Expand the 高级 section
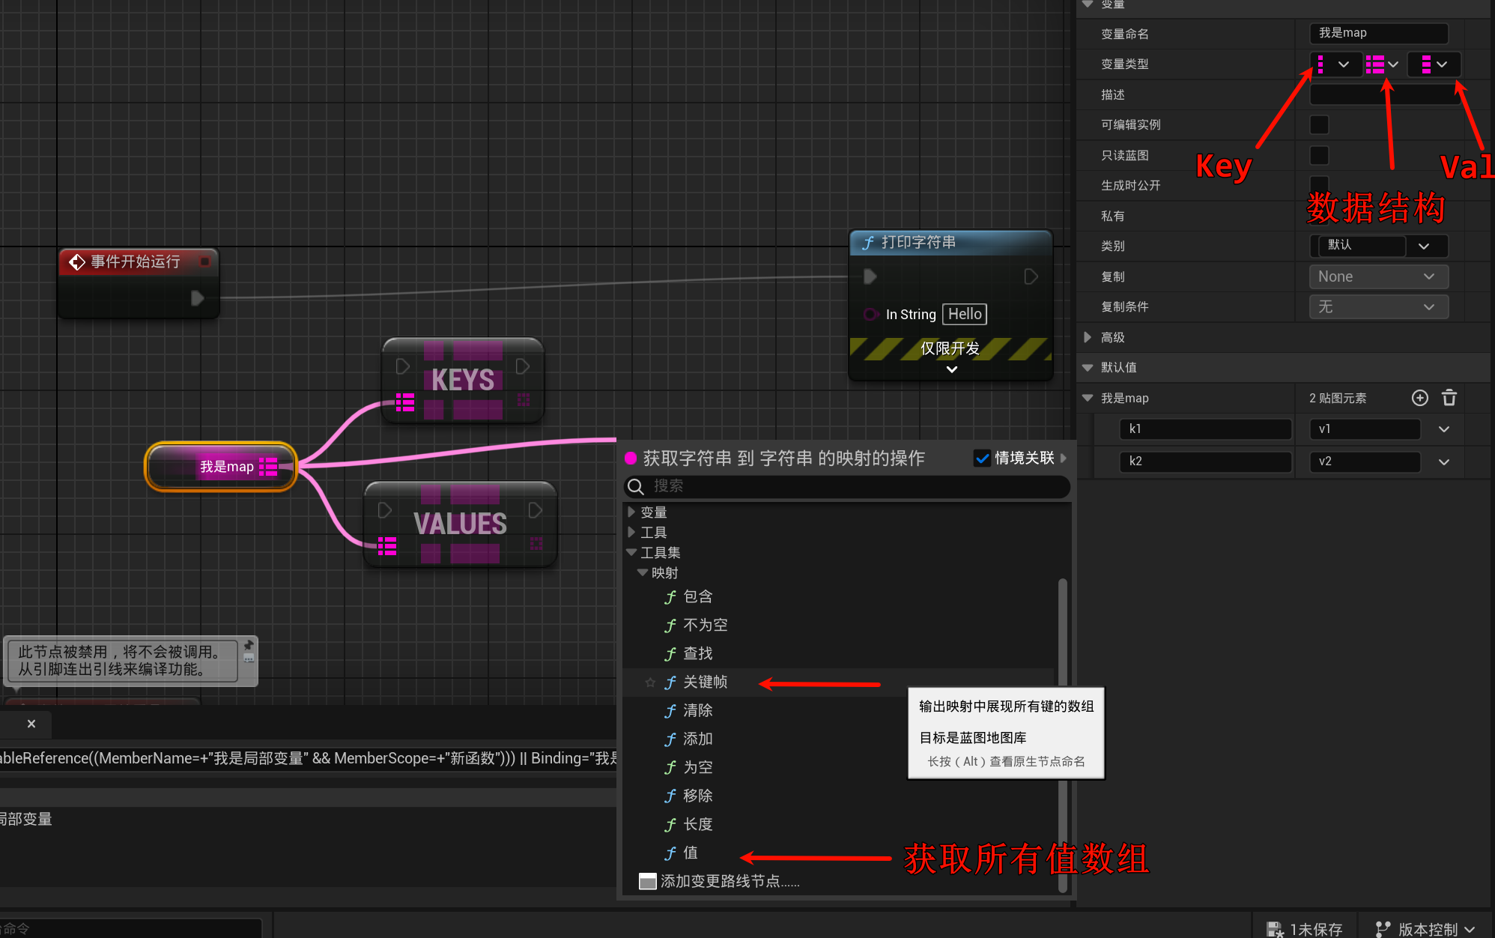The width and height of the screenshot is (1495, 938). [1088, 337]
